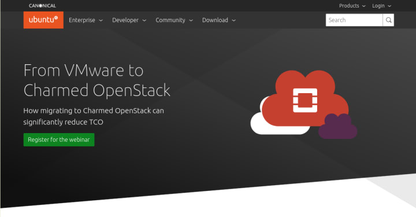416x217 pixels.
Task: Open the Developer menu
Action: 125,20
